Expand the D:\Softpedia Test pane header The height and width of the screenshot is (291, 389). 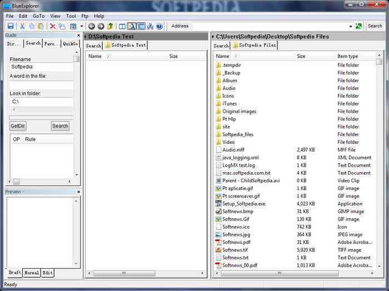86,37
